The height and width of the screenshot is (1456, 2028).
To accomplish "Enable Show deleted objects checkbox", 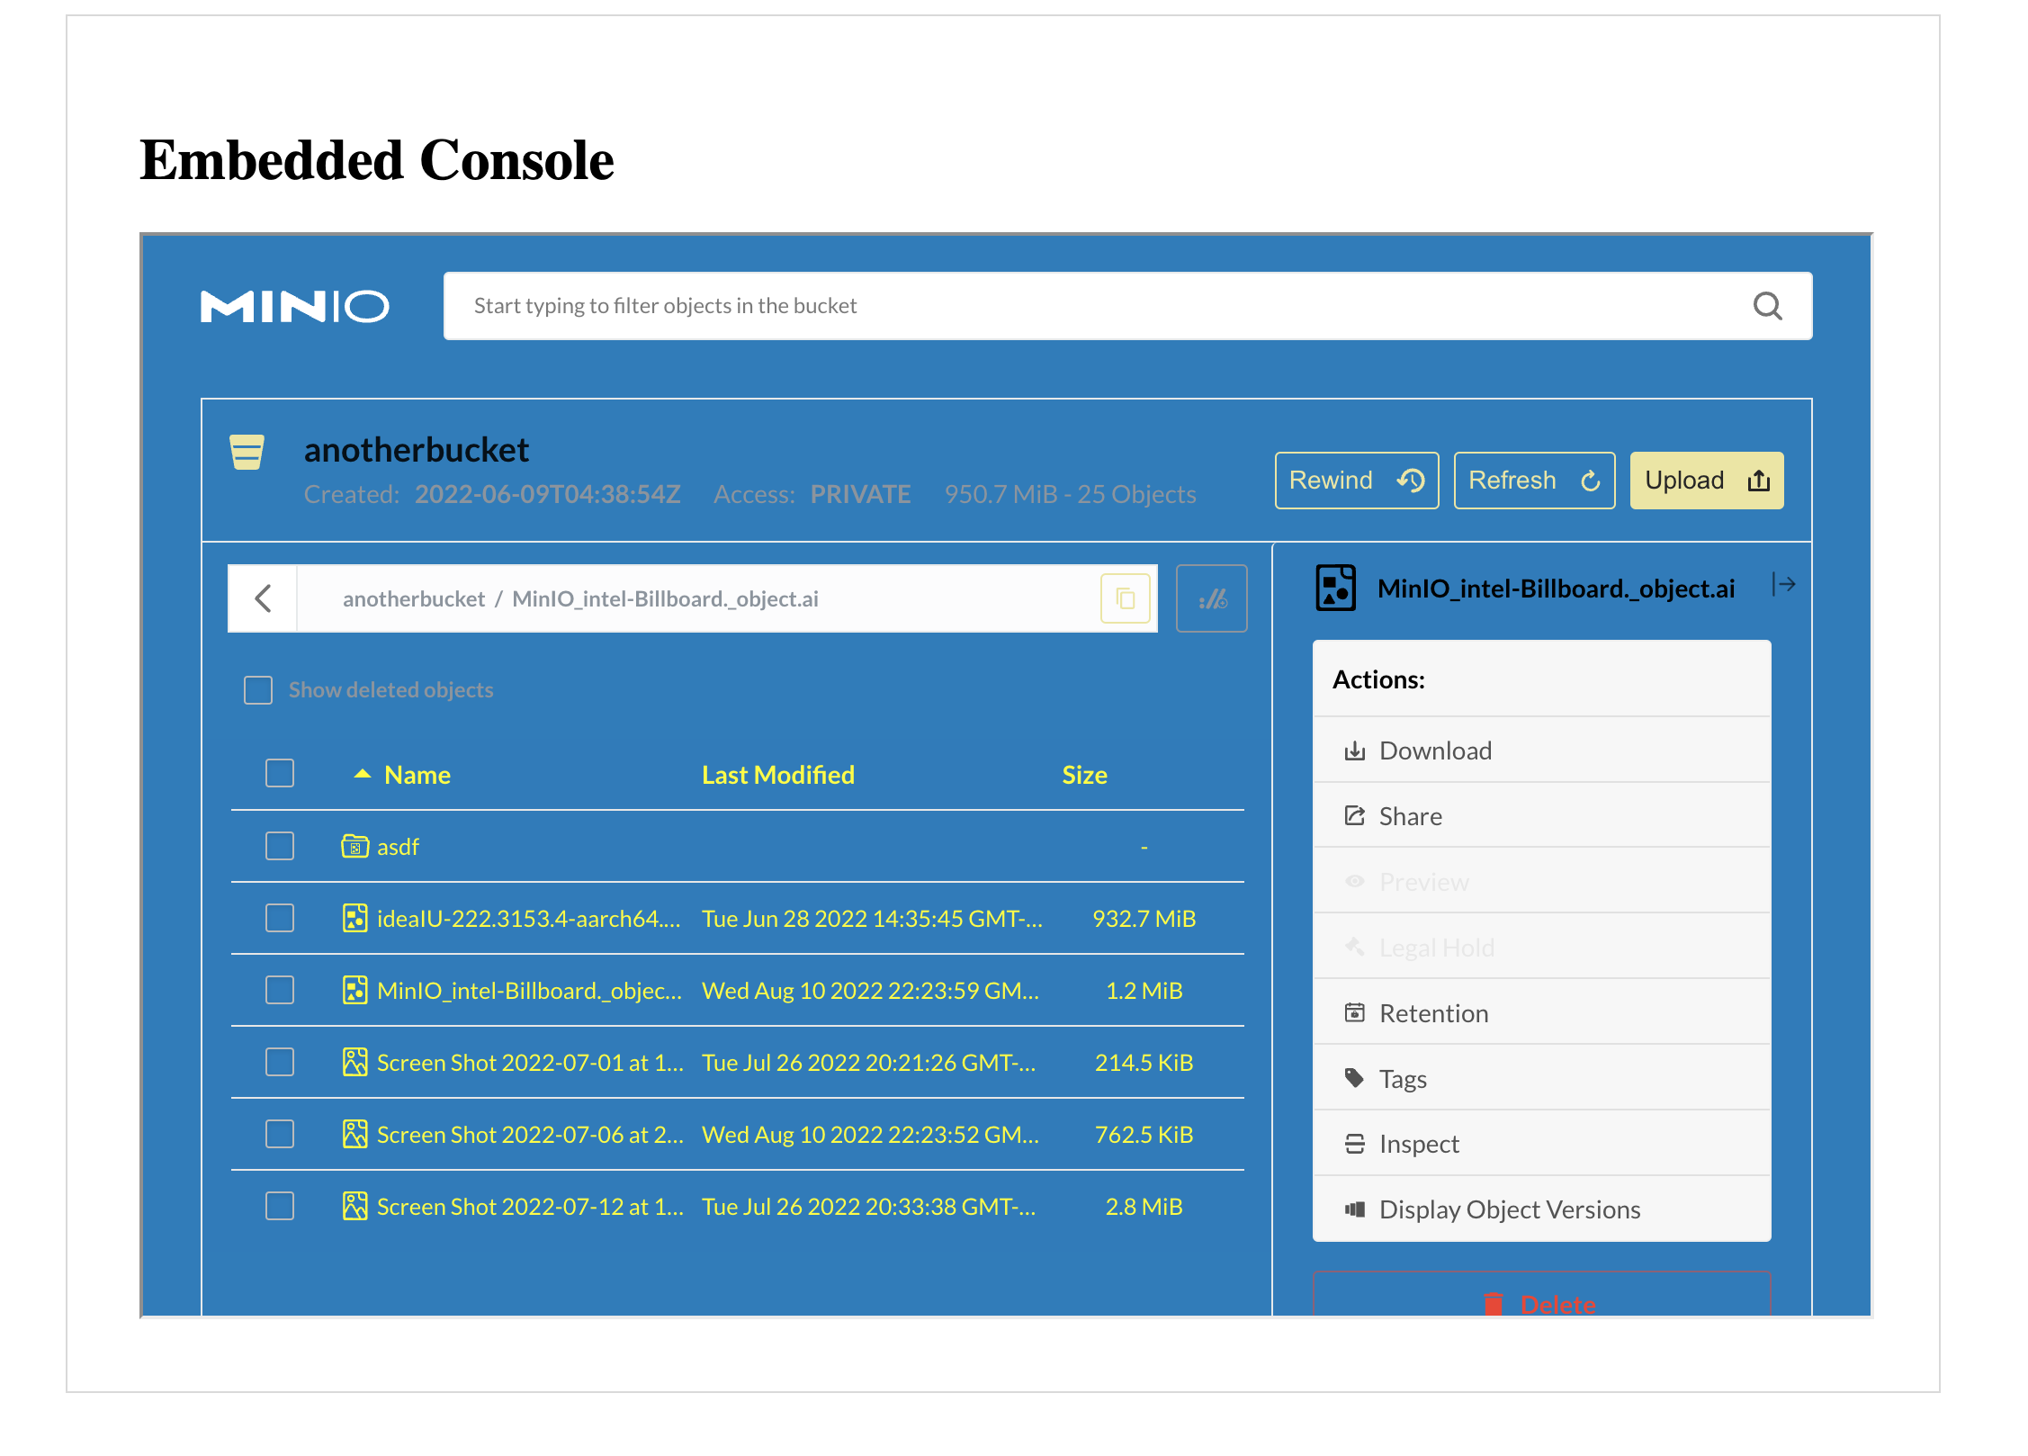I will tap(258, 690).
